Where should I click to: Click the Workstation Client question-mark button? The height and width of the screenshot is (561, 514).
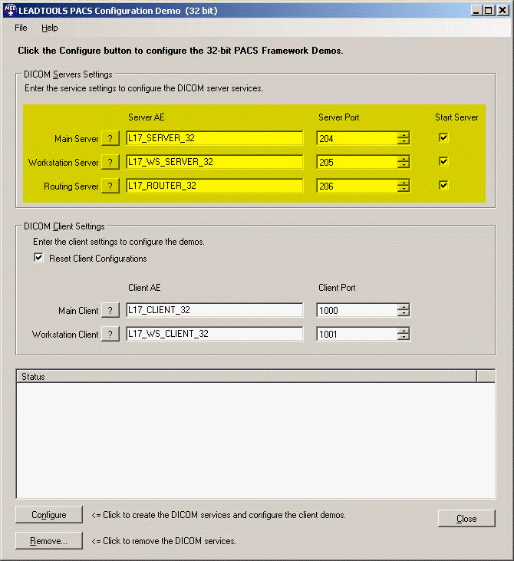pyautogui.click(x=110, y=335)
